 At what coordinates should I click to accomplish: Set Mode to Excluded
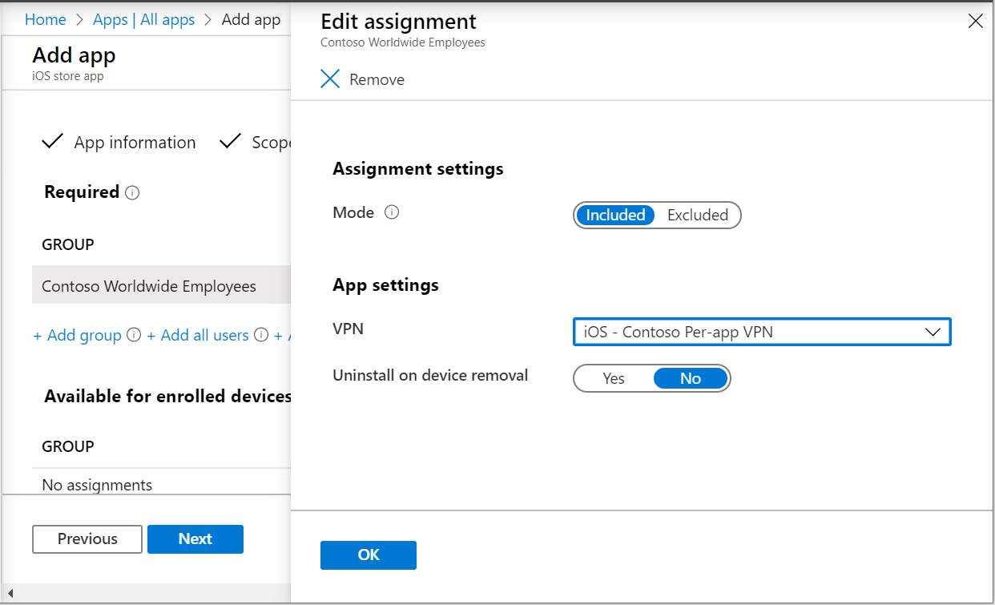(697, 215)
